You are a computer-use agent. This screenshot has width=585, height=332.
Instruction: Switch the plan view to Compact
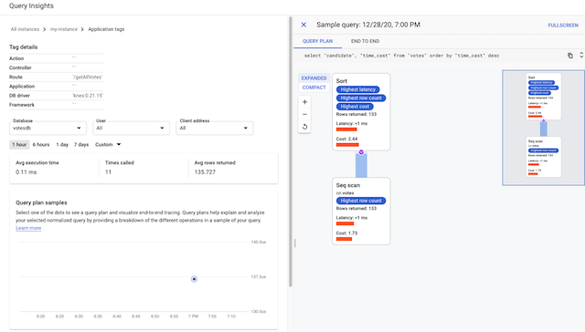pos(314,88)
